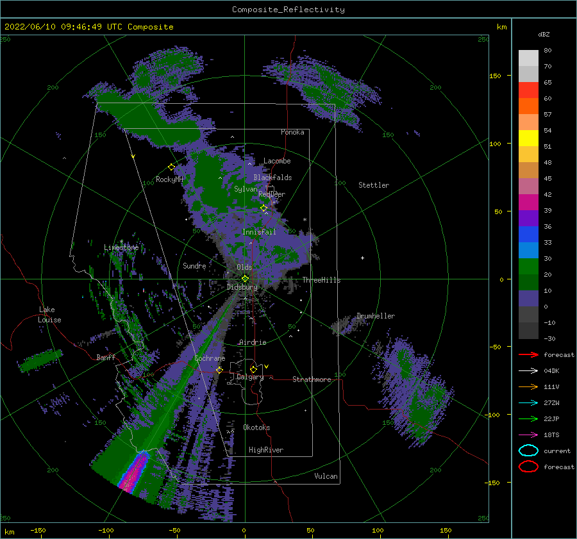This screenshot has width=577, height=539.
Task: Click the yellow radar-site diamond above Didsbury
Action: 245,279
